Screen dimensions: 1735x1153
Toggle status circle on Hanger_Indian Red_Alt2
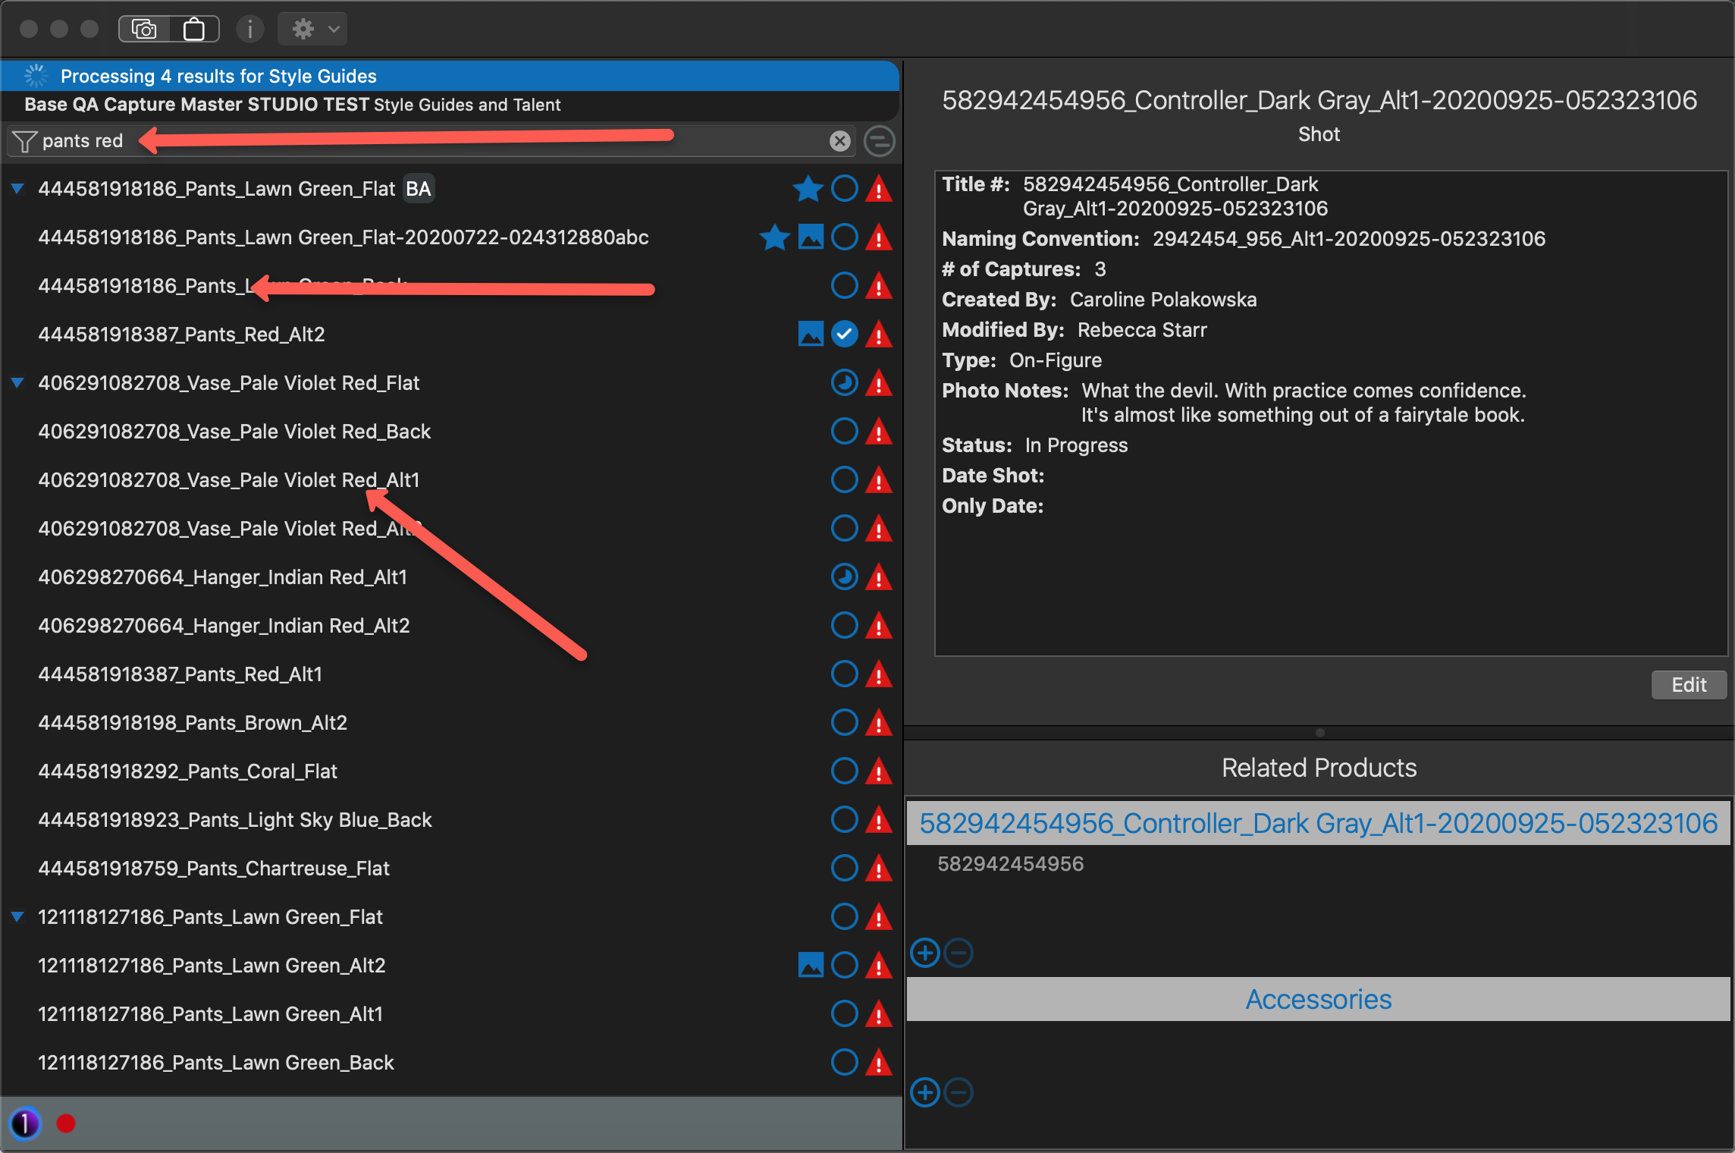(844, 626)
